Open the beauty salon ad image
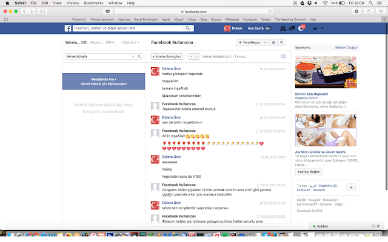This screenshot has height=242, width=388. click(326, 131)
